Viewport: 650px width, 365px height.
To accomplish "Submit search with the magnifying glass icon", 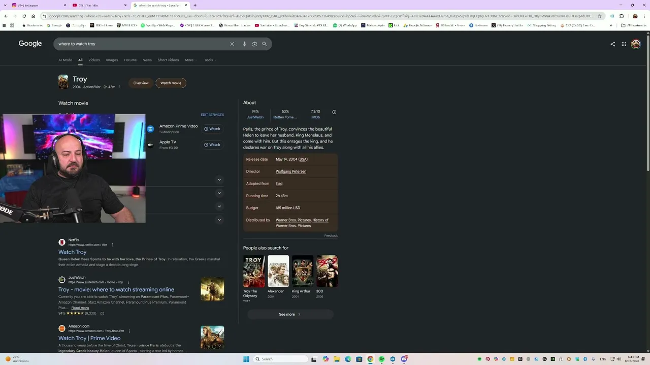I will pos(264,44).
